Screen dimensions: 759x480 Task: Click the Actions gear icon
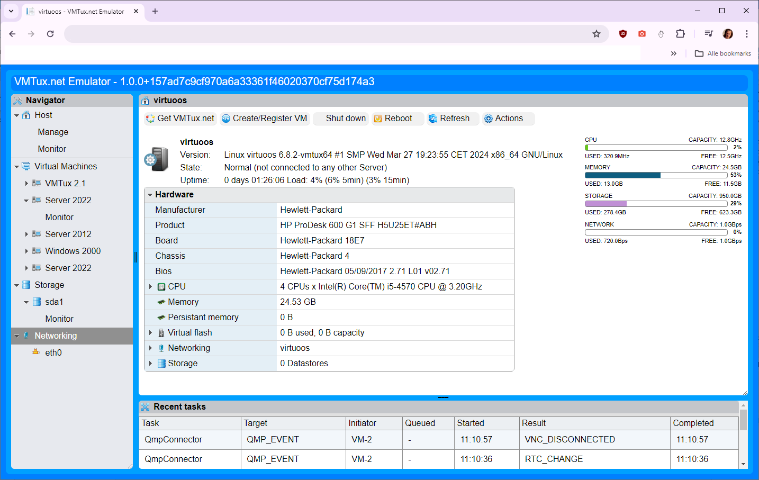(489, 119)
